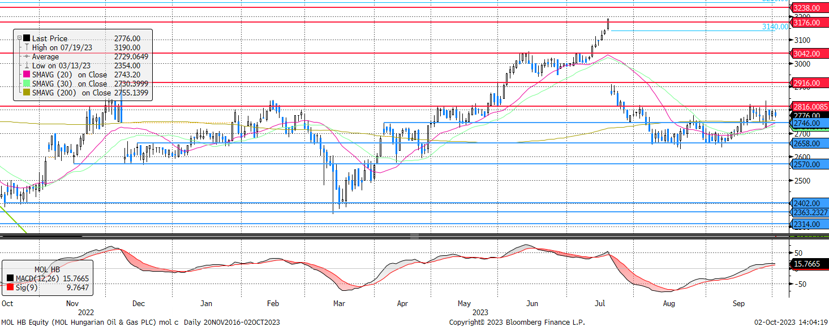Select the High on 07/19/23 marker icon
Screen dimensions: 829x327
pos(26,47)
